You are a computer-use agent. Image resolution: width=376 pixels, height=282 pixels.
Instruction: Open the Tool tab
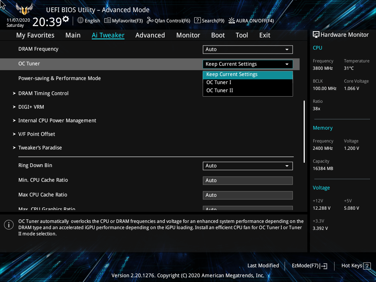[x=242, y=35]
